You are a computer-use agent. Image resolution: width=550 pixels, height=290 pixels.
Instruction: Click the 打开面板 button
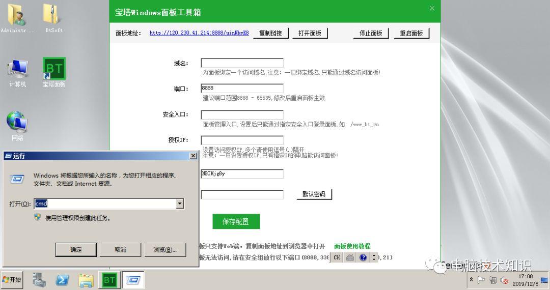click(310, 33)
